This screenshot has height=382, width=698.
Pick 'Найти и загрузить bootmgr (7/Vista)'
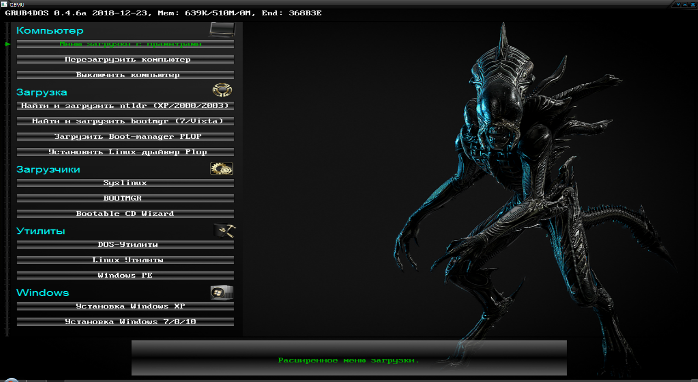(x=125, y=121)
